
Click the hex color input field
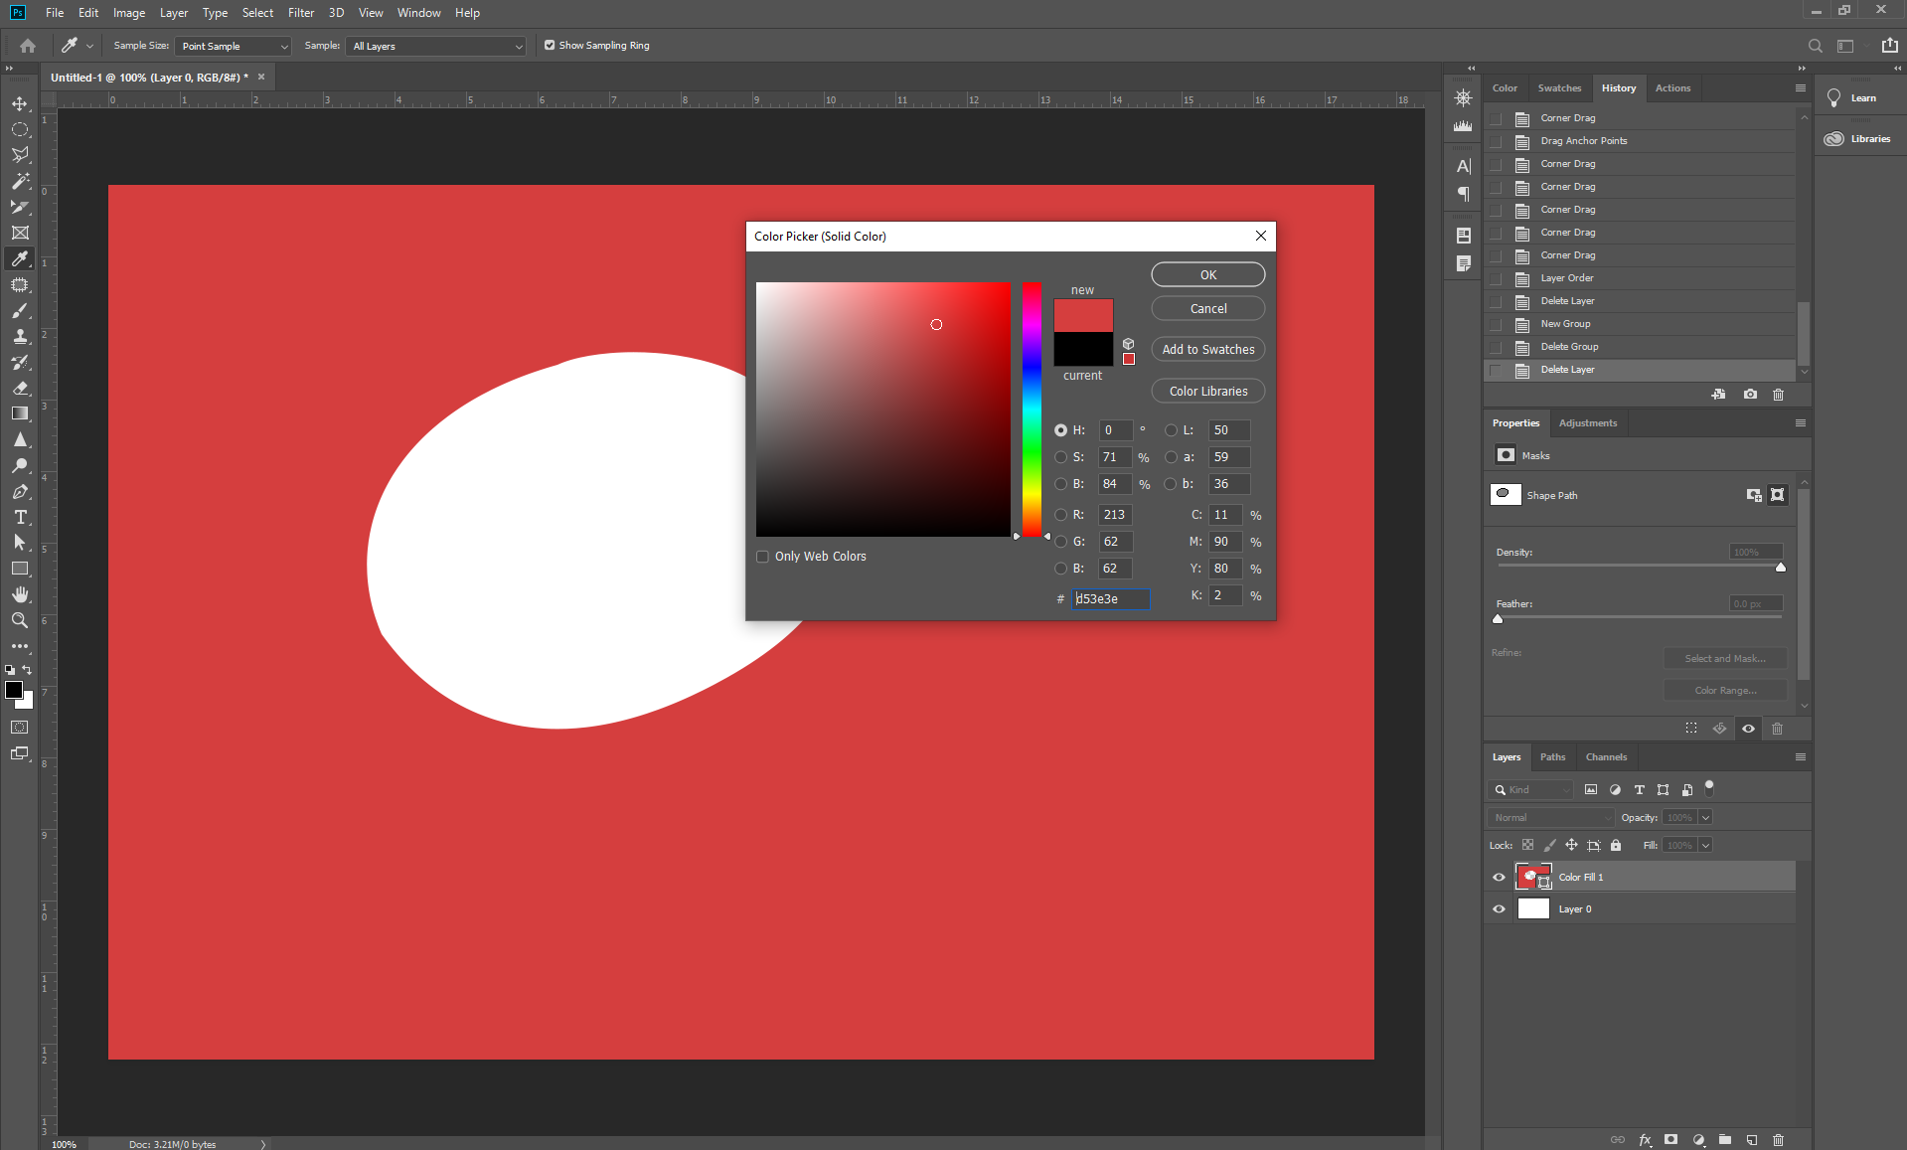tap(1110, 598)
